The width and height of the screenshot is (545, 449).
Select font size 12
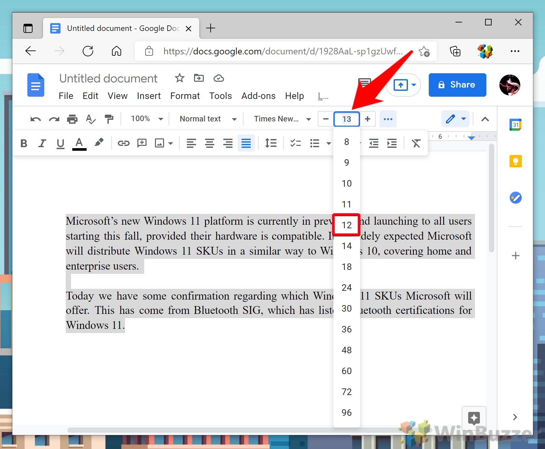point(347,225)
